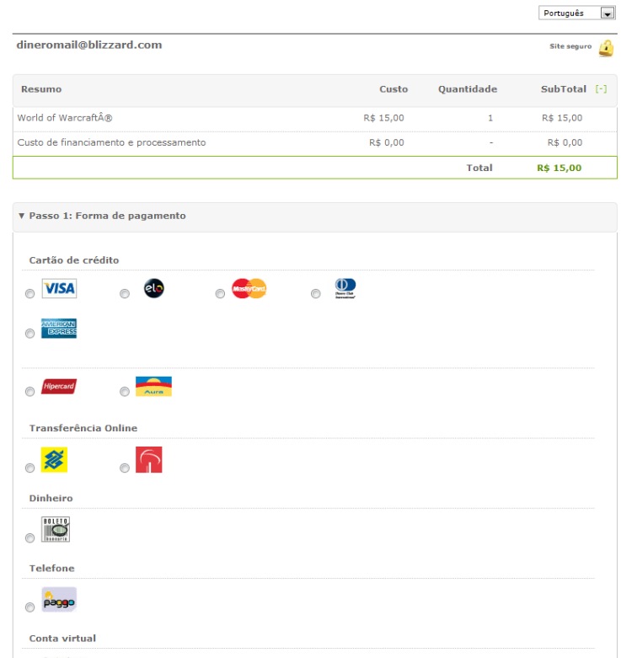Select the Hipercard radio button
The image size is (621, 658).
(29, 392)
